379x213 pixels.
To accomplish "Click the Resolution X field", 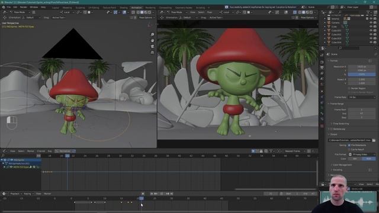I will 362,67.
